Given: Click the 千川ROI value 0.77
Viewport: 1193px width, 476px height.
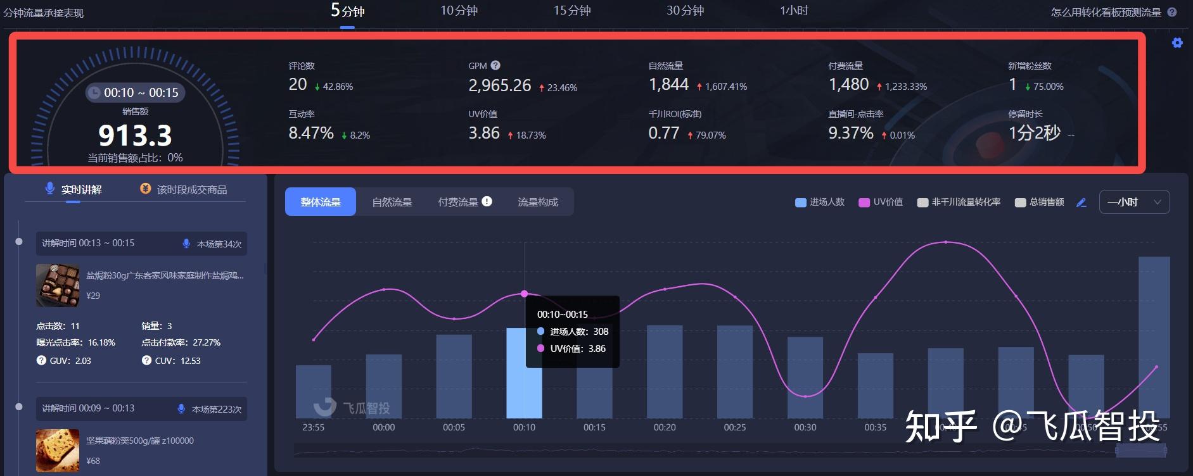Looking at the screenshot, I should [x=664, y=133].
